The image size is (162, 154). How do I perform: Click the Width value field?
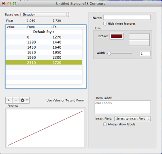[x=145, y=53]
